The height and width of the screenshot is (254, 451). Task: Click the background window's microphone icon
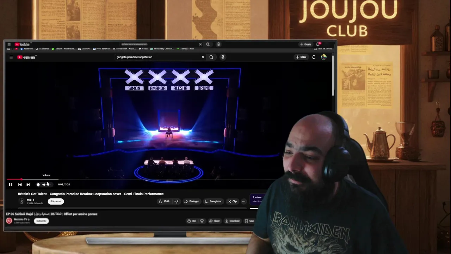[x=218, y=44]
